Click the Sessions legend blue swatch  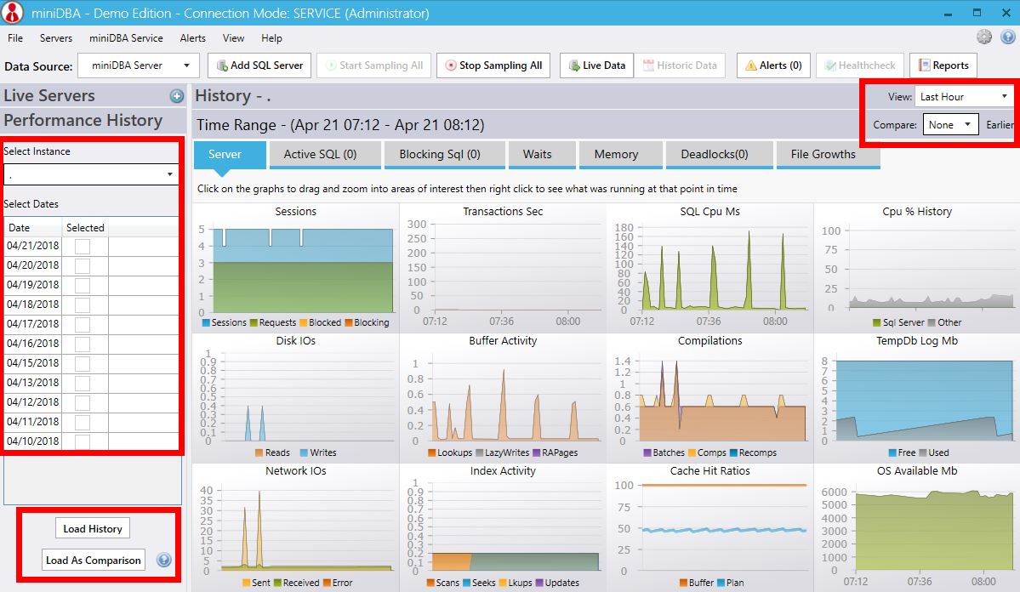point(206,322)
